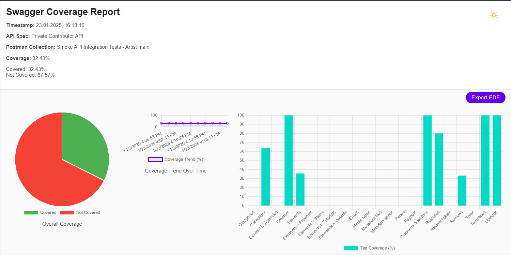Click the Coverage Trend Over Time caption
This screenshot has width=511, height=255.
(x=175, y=171)
